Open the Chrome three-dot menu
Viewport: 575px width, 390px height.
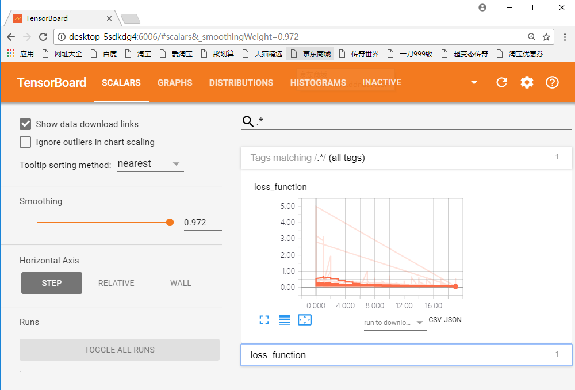click(565, 37)
